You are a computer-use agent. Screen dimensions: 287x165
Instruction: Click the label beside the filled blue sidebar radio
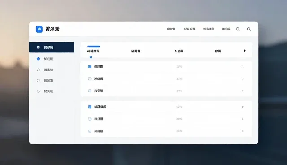click(48, 59)
